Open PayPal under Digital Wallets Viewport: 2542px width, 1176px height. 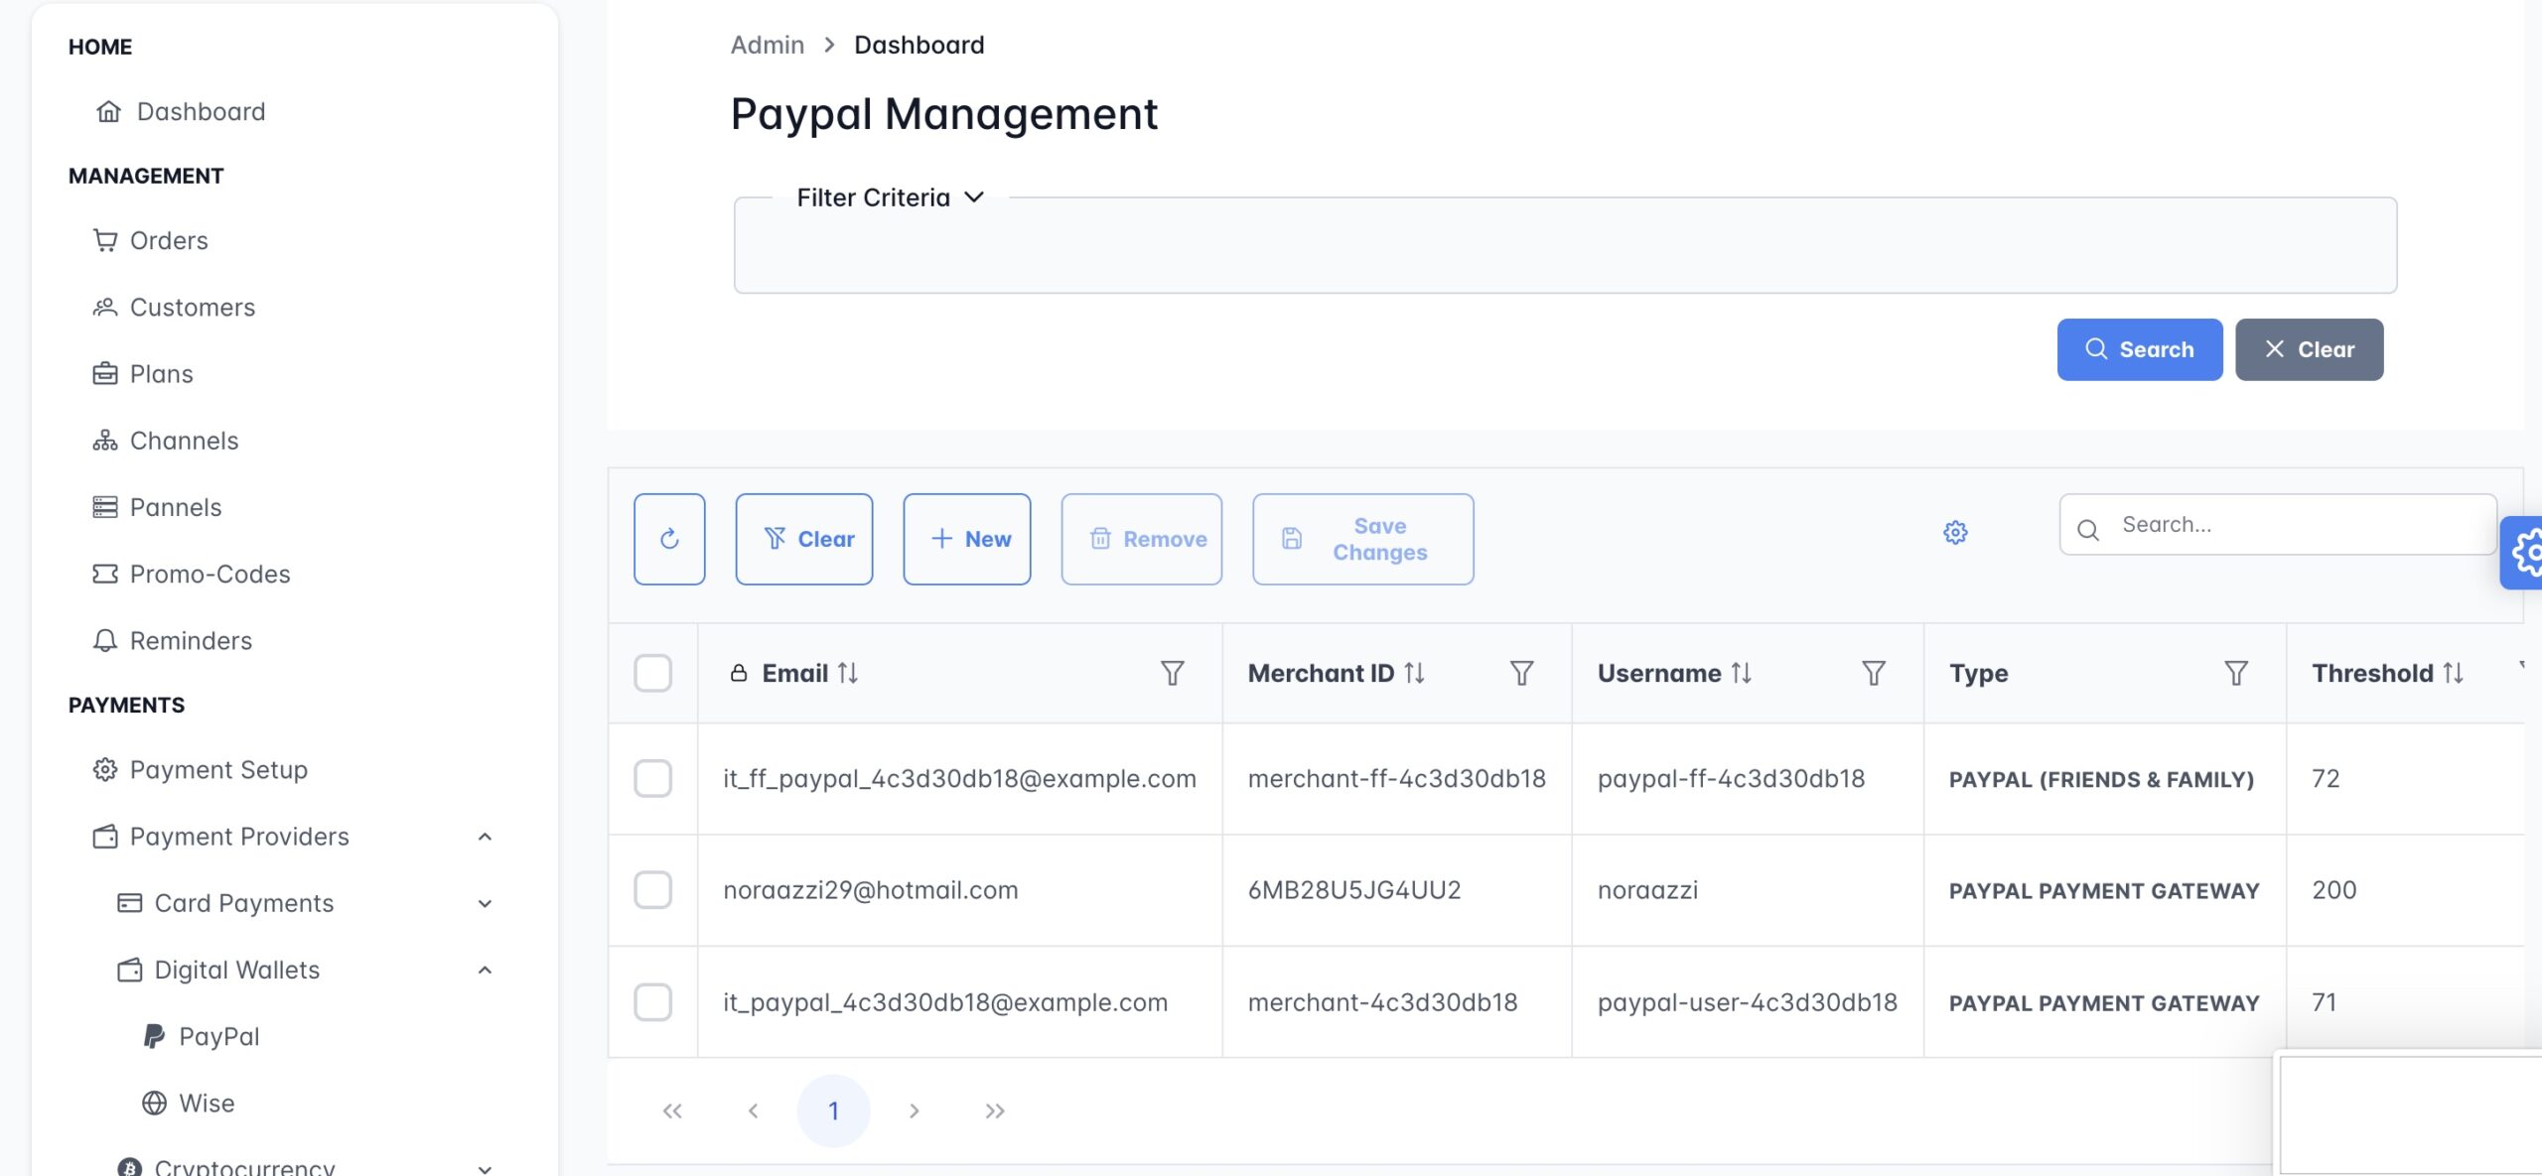pyautogui.click(x=202, y=1036)
